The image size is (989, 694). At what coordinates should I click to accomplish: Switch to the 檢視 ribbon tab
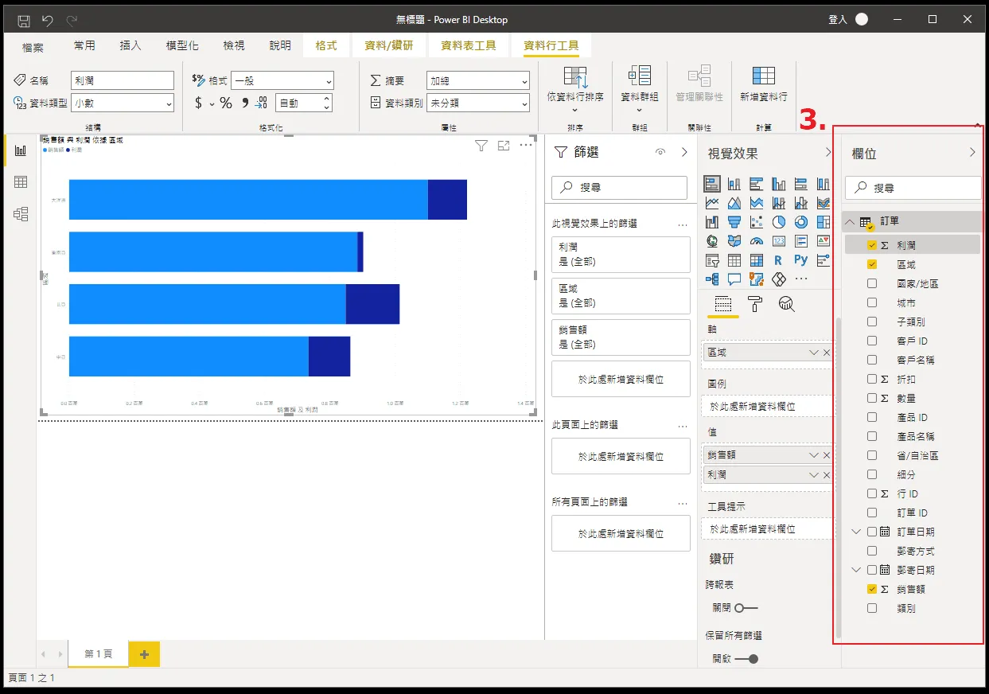click(234, 45)
